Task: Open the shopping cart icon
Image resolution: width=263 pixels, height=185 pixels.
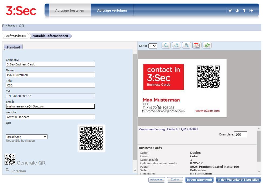Action: [x=230, y=11]
